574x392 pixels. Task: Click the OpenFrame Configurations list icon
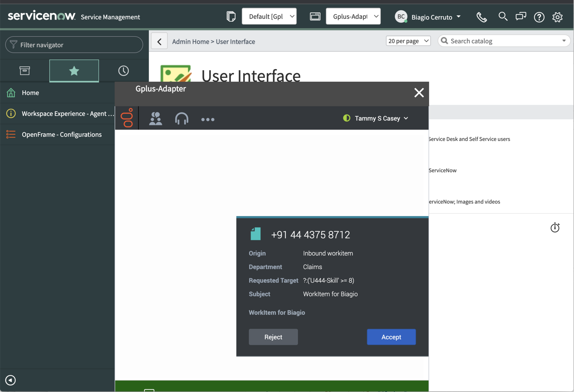pyautogui.click(x=11, y=134)
